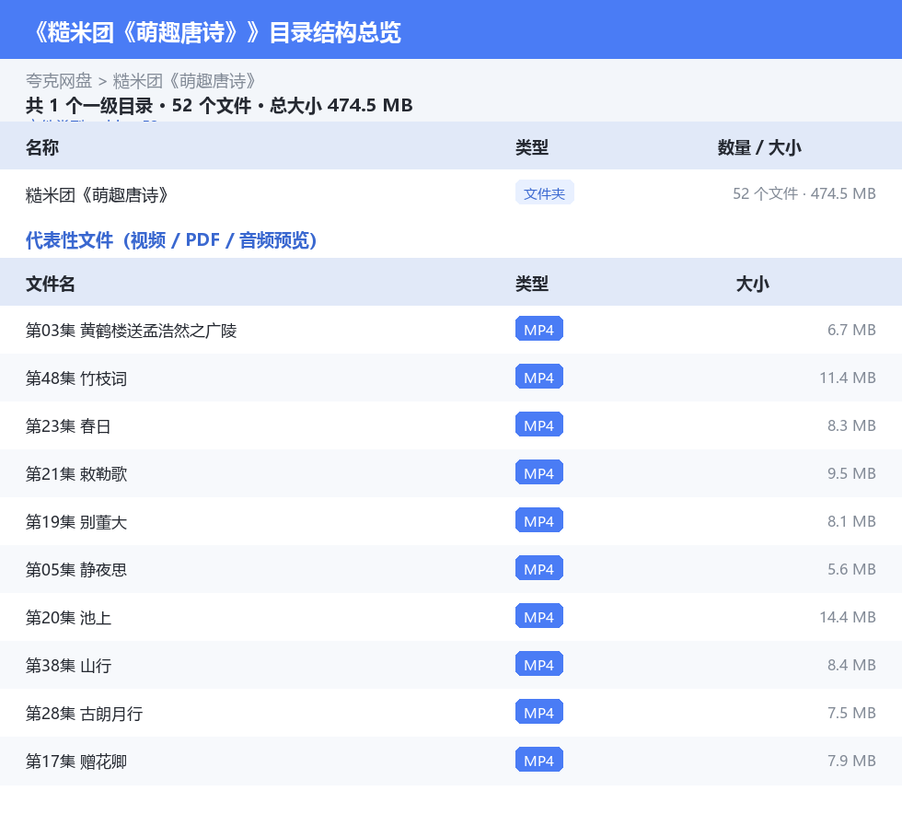Click MP4 badge for 第38集 山行
Viewport: 902px width, 814px height.
click(x=539, y=664)
